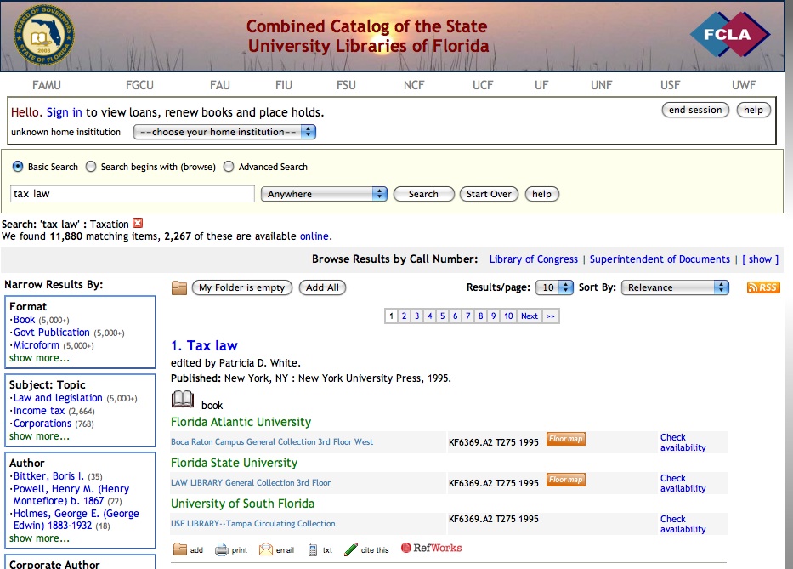Image resolution: width=793 pixels, height=569 pixels.
Task: Open Boca Raton Campus General Collection link
Action: pyautogui.click(x=272, y=442)
